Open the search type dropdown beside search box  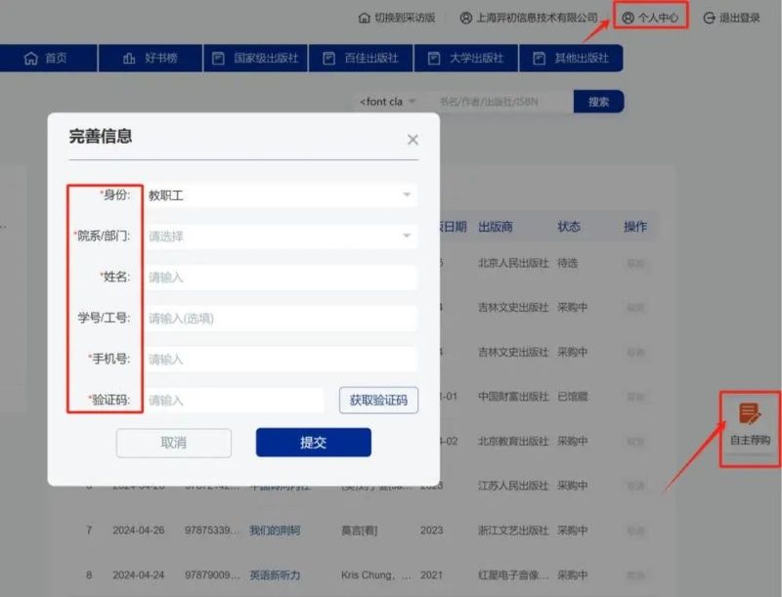point(387,102)
